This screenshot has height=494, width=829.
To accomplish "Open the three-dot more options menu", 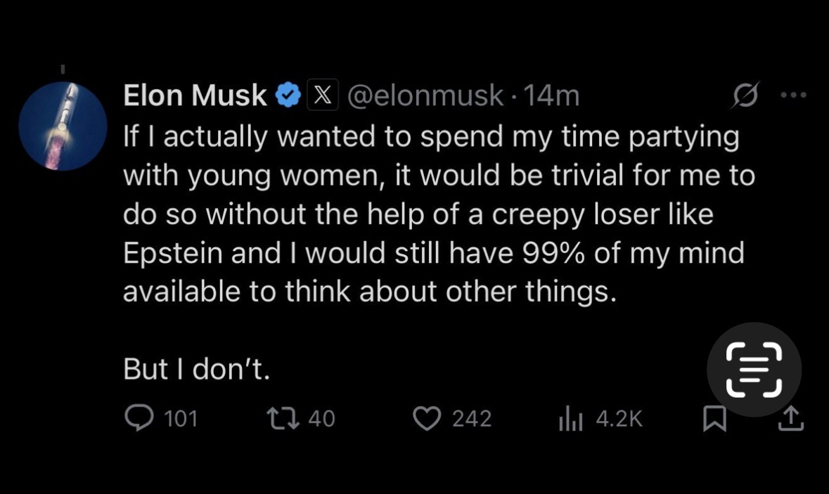I will coord(795,95).
